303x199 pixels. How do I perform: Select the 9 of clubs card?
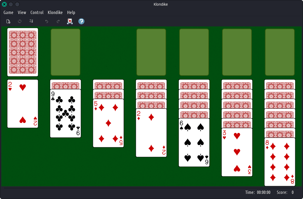click(x=66, y=114)
